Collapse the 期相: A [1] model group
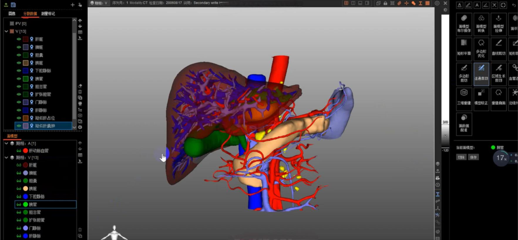Image resolution: width=518 pixels, height=240 pixels. (x=6, y=143)
